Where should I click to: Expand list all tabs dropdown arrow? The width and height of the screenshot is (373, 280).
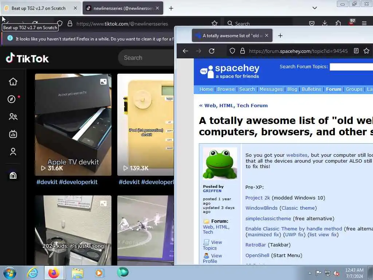point(314,8)
